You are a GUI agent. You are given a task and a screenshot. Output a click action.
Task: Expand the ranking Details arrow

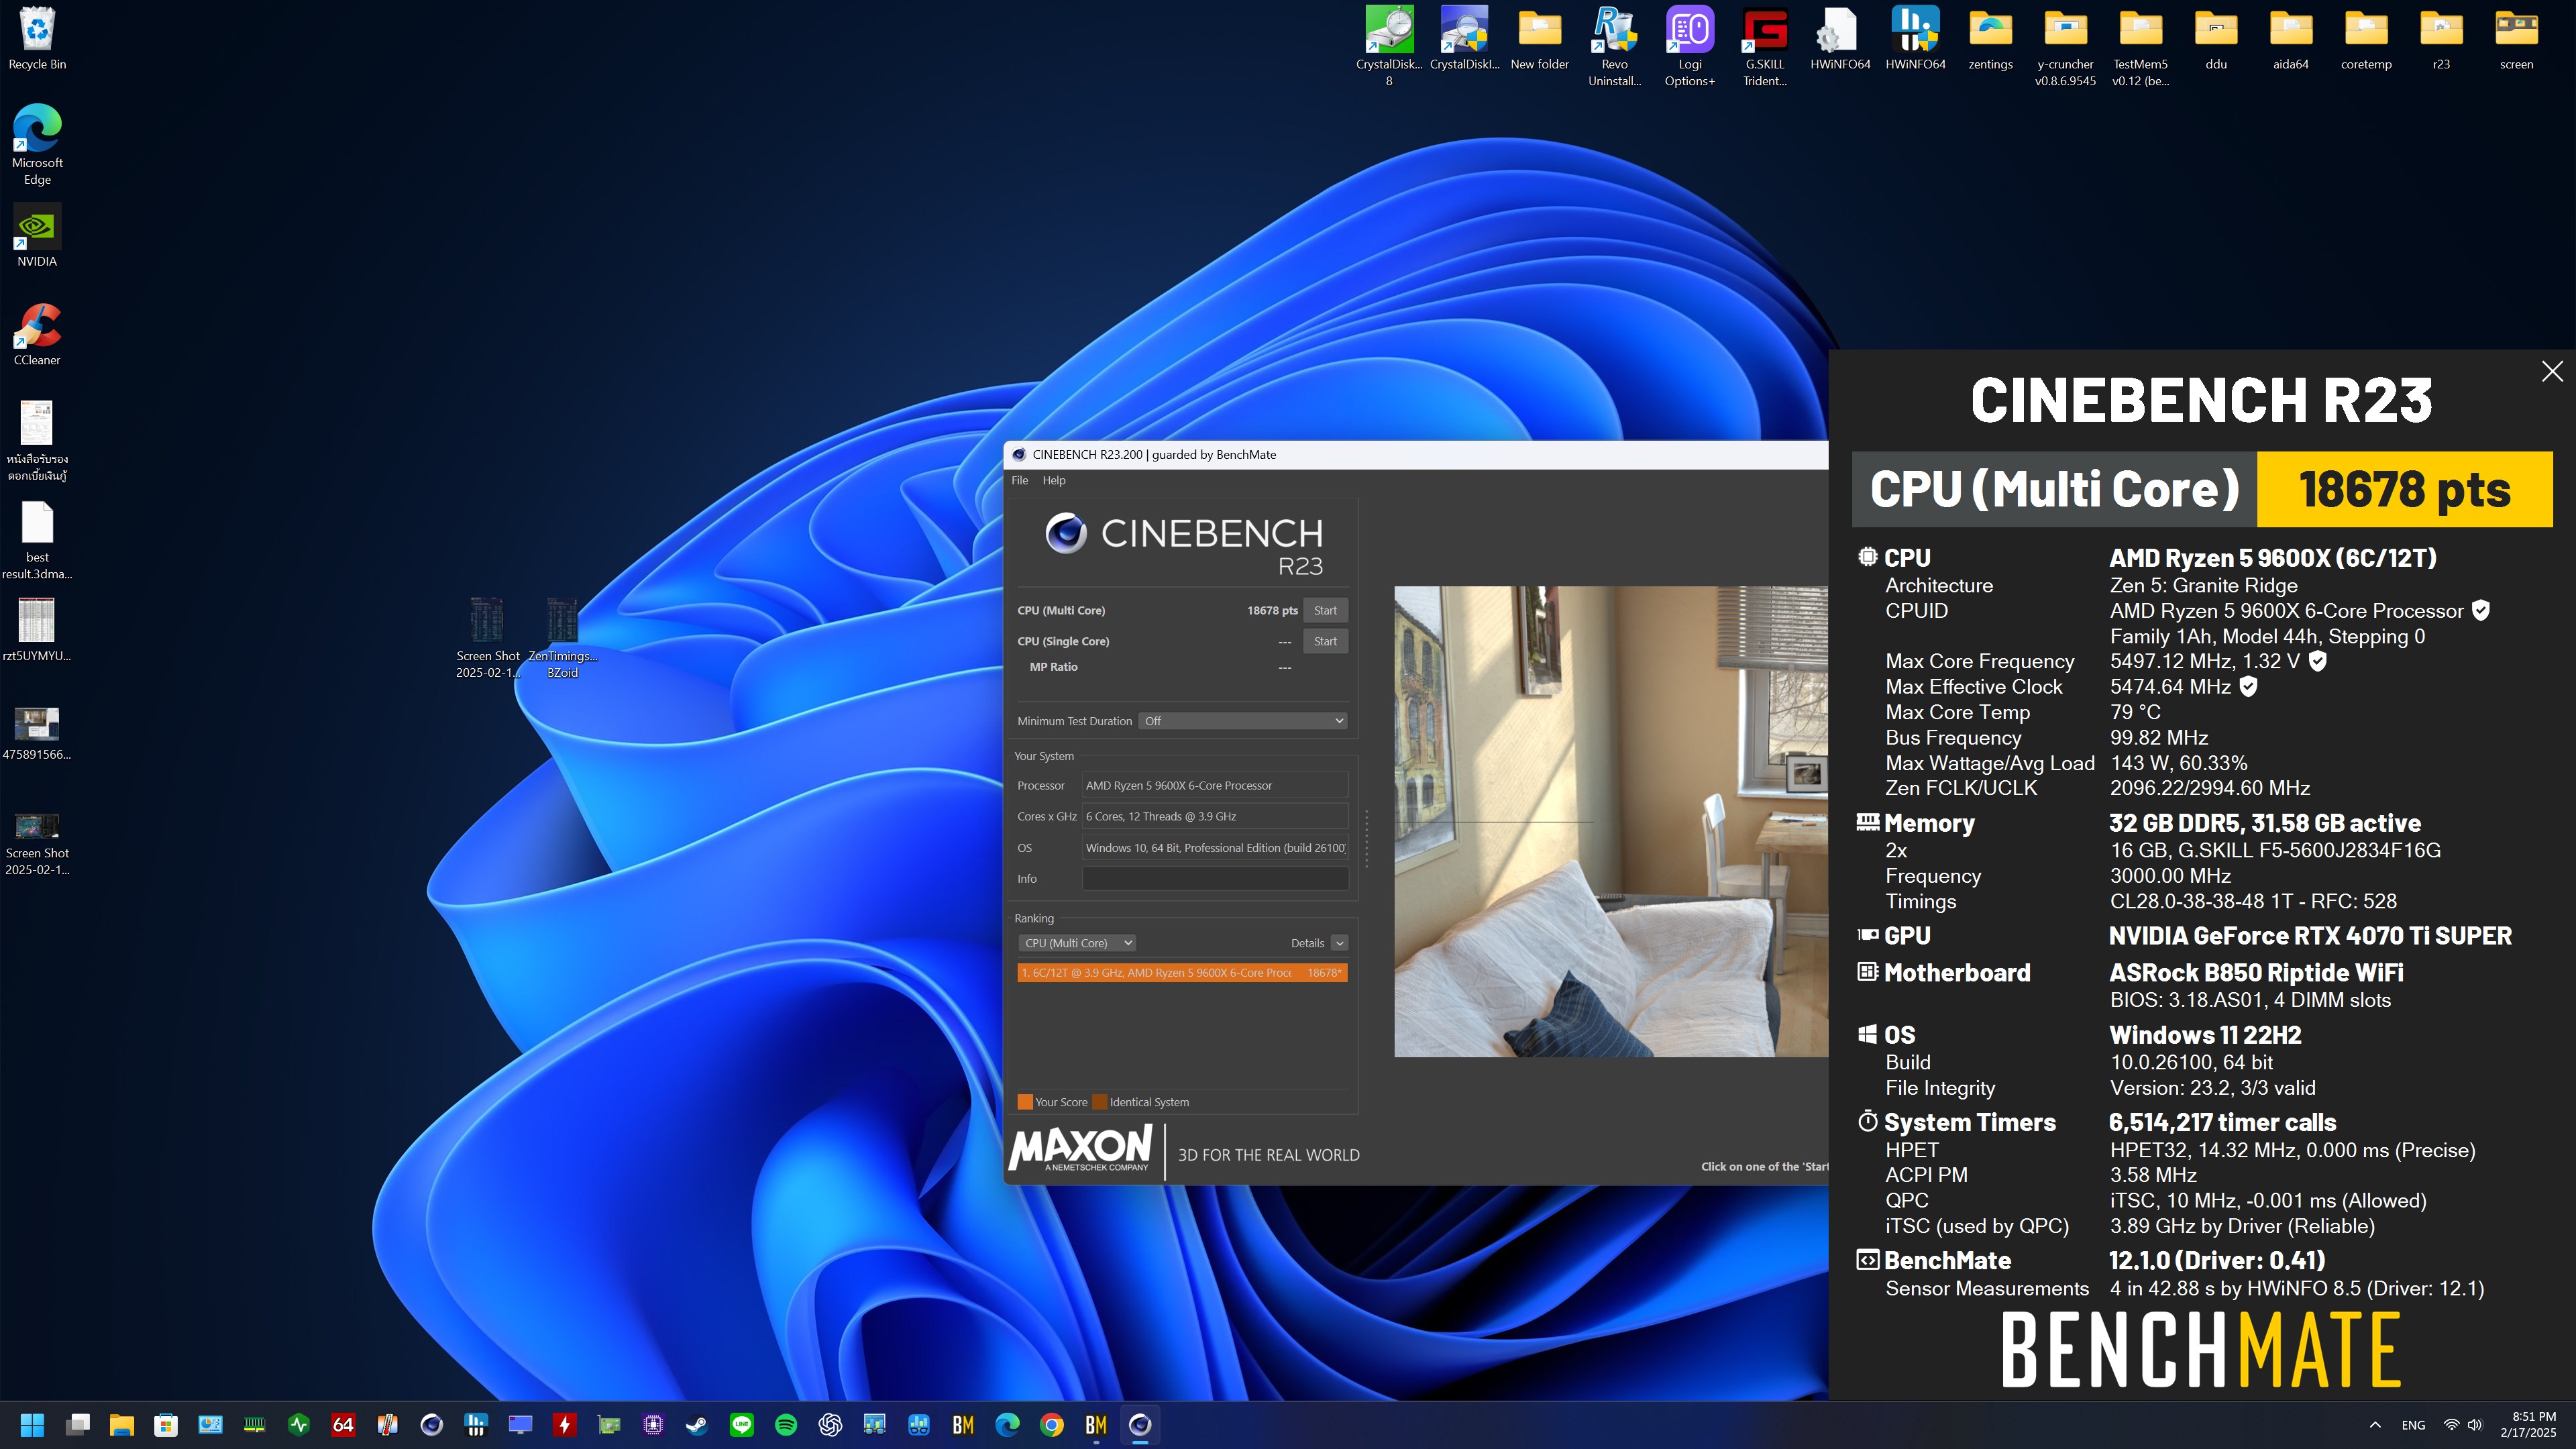pyautogui.click(x=1339, y=943)
